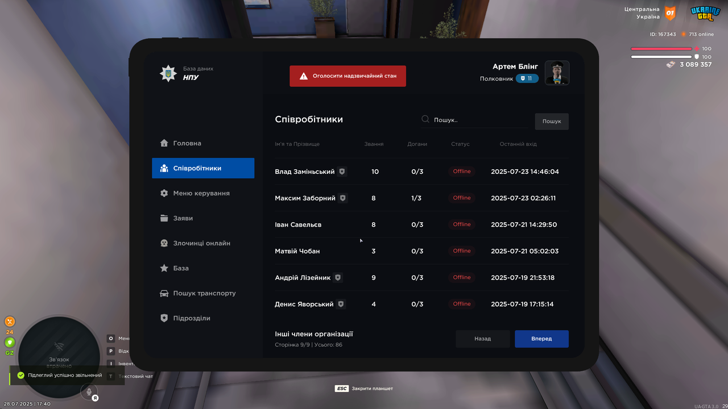Click the Останній вхід column header

point(518,144)
